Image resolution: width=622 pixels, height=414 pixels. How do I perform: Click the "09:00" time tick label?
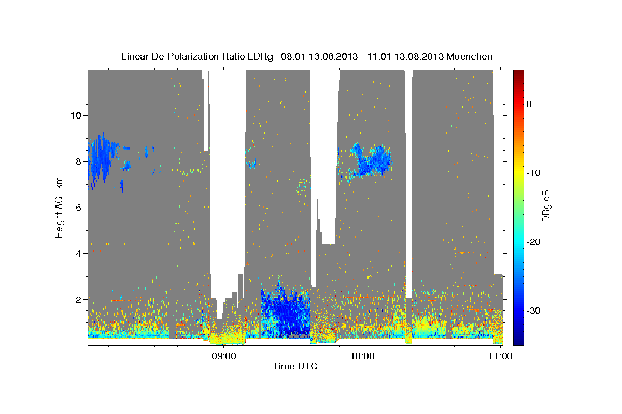click(224, 356)
